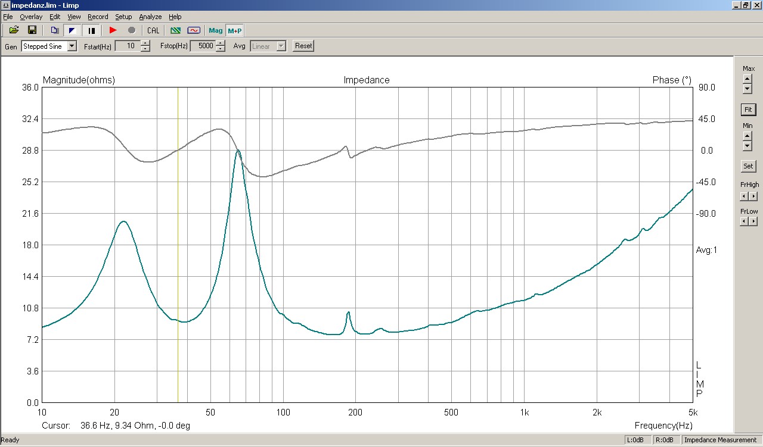763x447 pixels.
Task: Toggle the M+P magnitude and phase view
Action: (x=234, y=30)
